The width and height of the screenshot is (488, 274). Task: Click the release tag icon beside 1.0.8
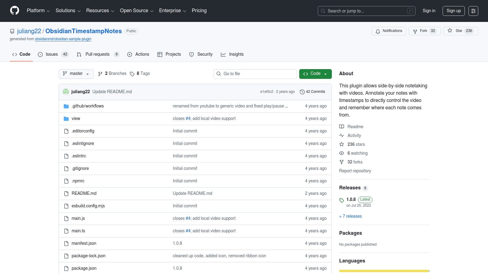[342, 200]
